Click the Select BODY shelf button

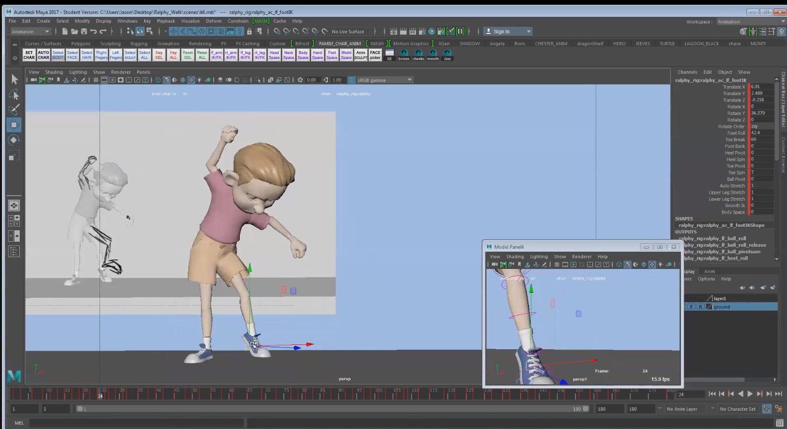(x=58, y=54)
